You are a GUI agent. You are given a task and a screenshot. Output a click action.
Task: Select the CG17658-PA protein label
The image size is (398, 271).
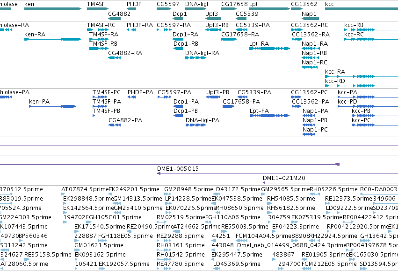[x=241, y=102]
